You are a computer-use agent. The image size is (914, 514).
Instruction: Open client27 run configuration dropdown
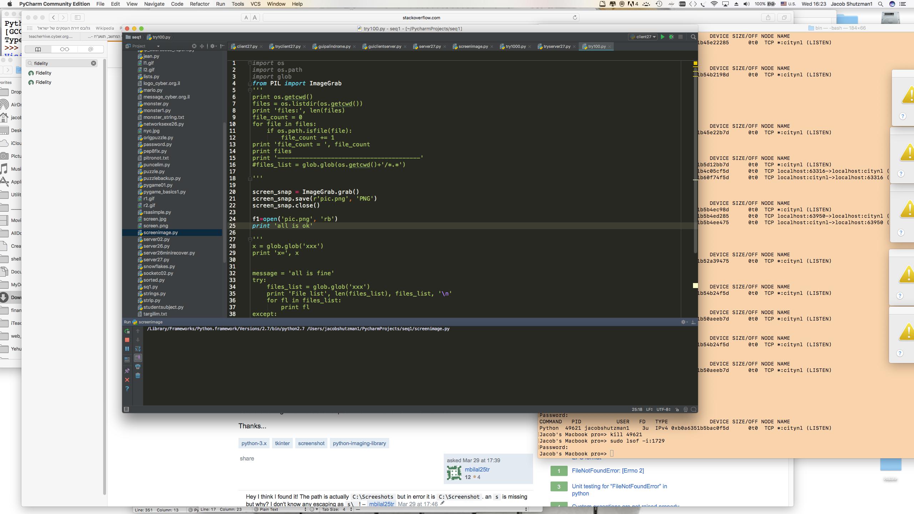click(643, 37)
